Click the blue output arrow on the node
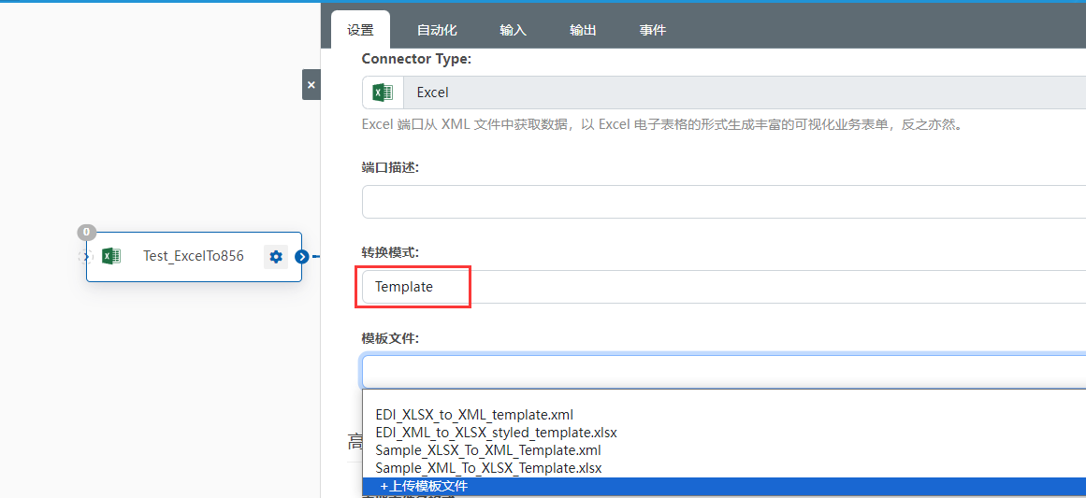Image resolution: width=1086 pixels, height=498 pixels. point(301,257)
